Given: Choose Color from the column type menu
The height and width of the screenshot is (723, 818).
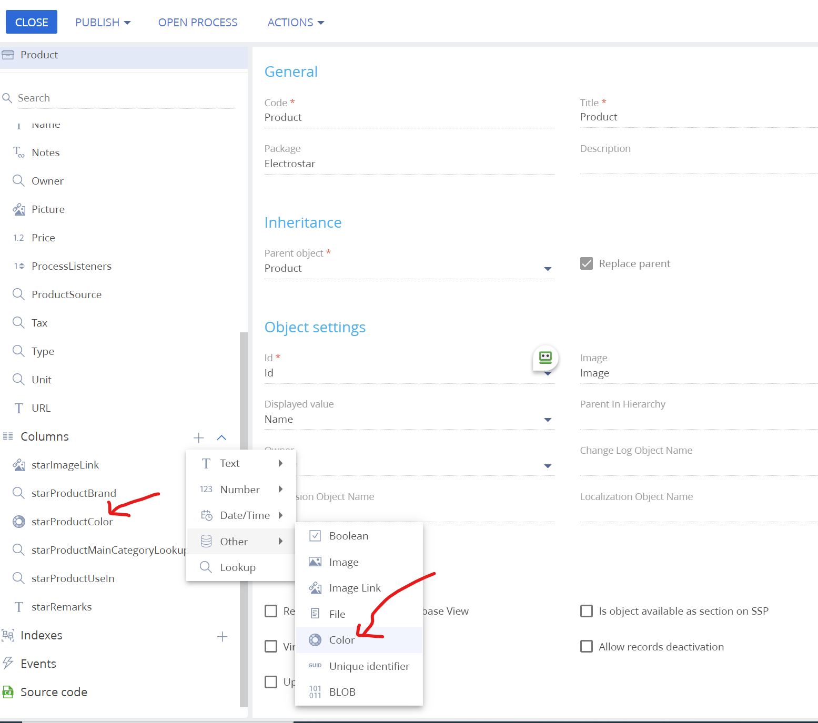Looking at the screenshot, I should pyautogui.click(x=341, y=639).
